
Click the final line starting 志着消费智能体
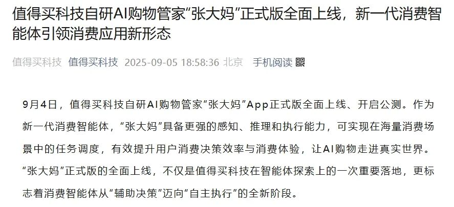(160, 193)
